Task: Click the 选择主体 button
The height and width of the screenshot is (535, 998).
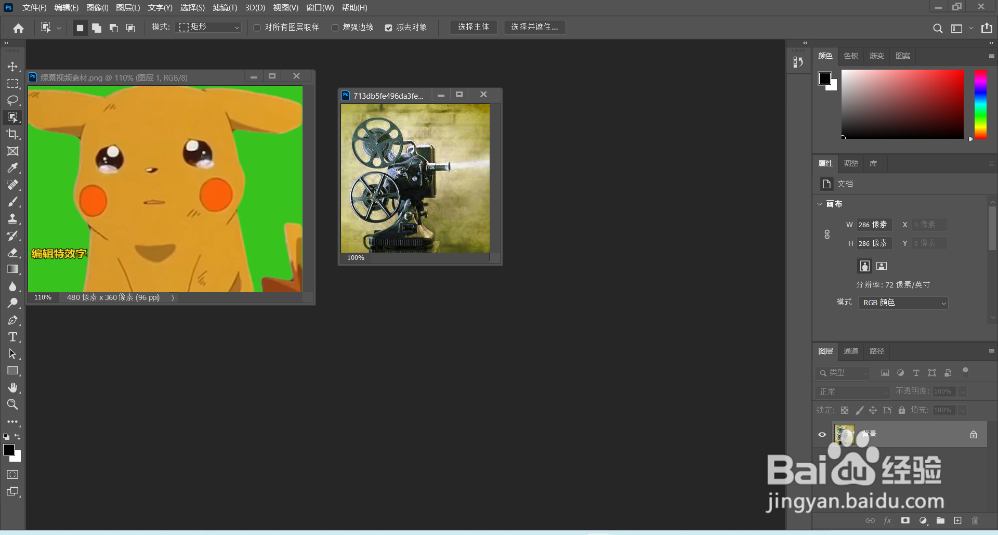Action: (x=474, y=27)
